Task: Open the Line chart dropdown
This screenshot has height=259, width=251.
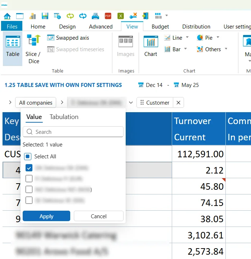Action: coord(187,37)
